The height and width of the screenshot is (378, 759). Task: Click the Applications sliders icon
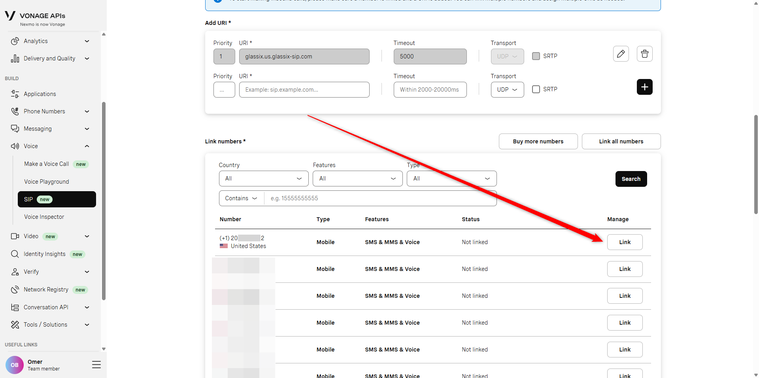pyautogui.click(x=15, y=94)
